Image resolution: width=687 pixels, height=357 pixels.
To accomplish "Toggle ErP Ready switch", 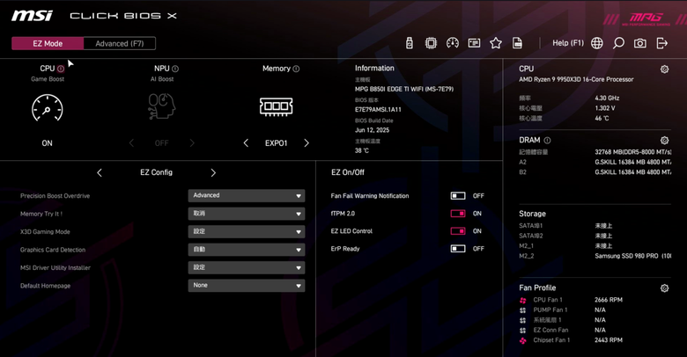I will (458, 249).
